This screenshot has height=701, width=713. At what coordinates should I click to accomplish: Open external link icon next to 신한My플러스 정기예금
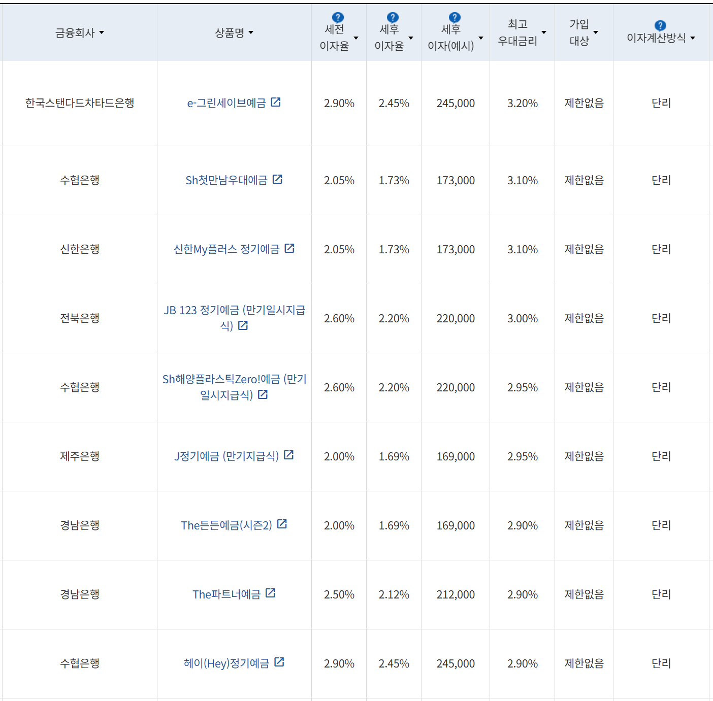(289, 249)
